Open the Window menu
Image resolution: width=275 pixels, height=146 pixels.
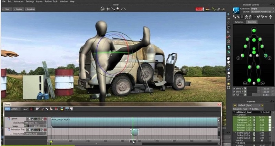(64, 1)
